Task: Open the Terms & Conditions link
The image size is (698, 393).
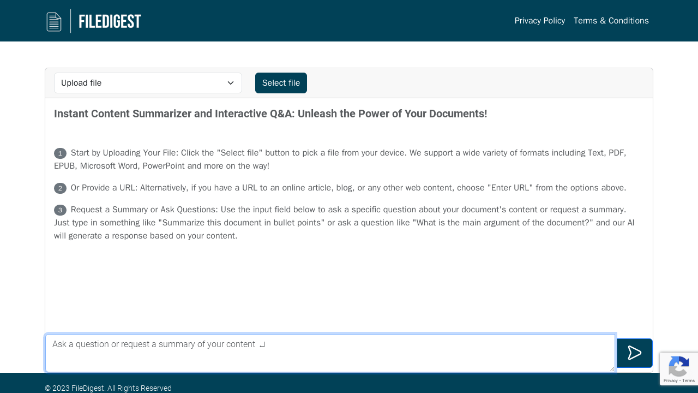Action: pyautogui.click(x=611, y=21)
